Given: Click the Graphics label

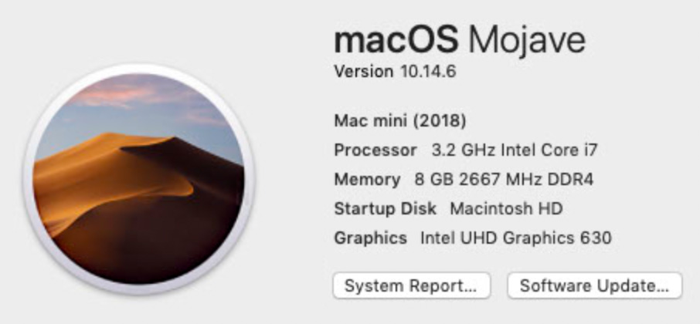Looking at the screenshot, I should tap(371, 238).
